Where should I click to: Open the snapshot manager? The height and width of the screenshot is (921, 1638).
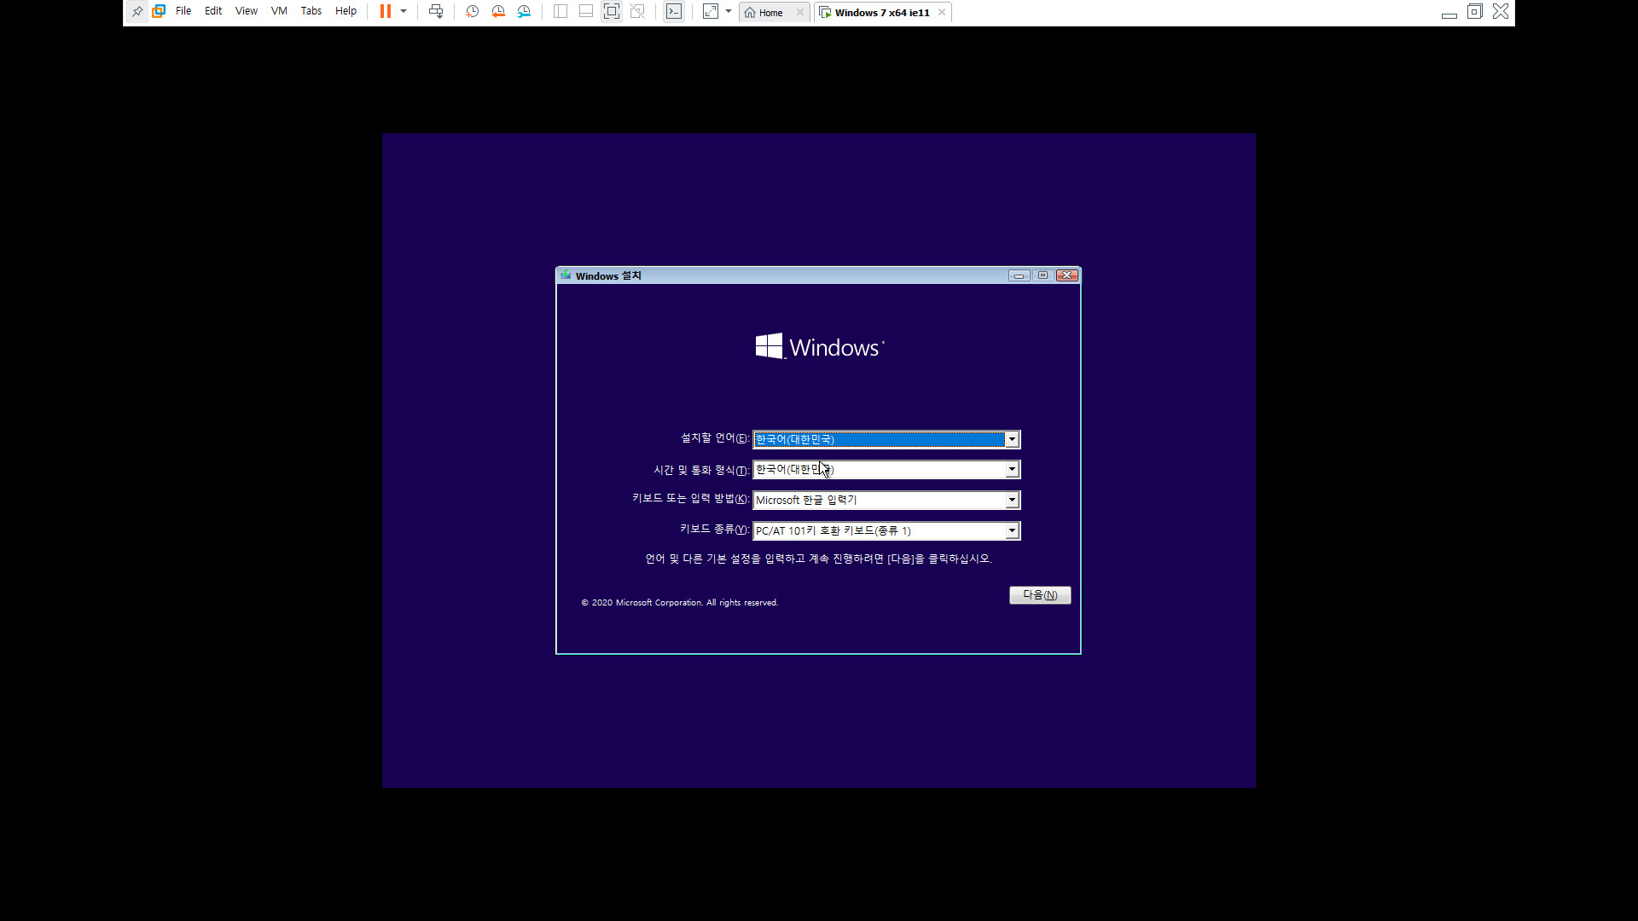tap(524, 12)
